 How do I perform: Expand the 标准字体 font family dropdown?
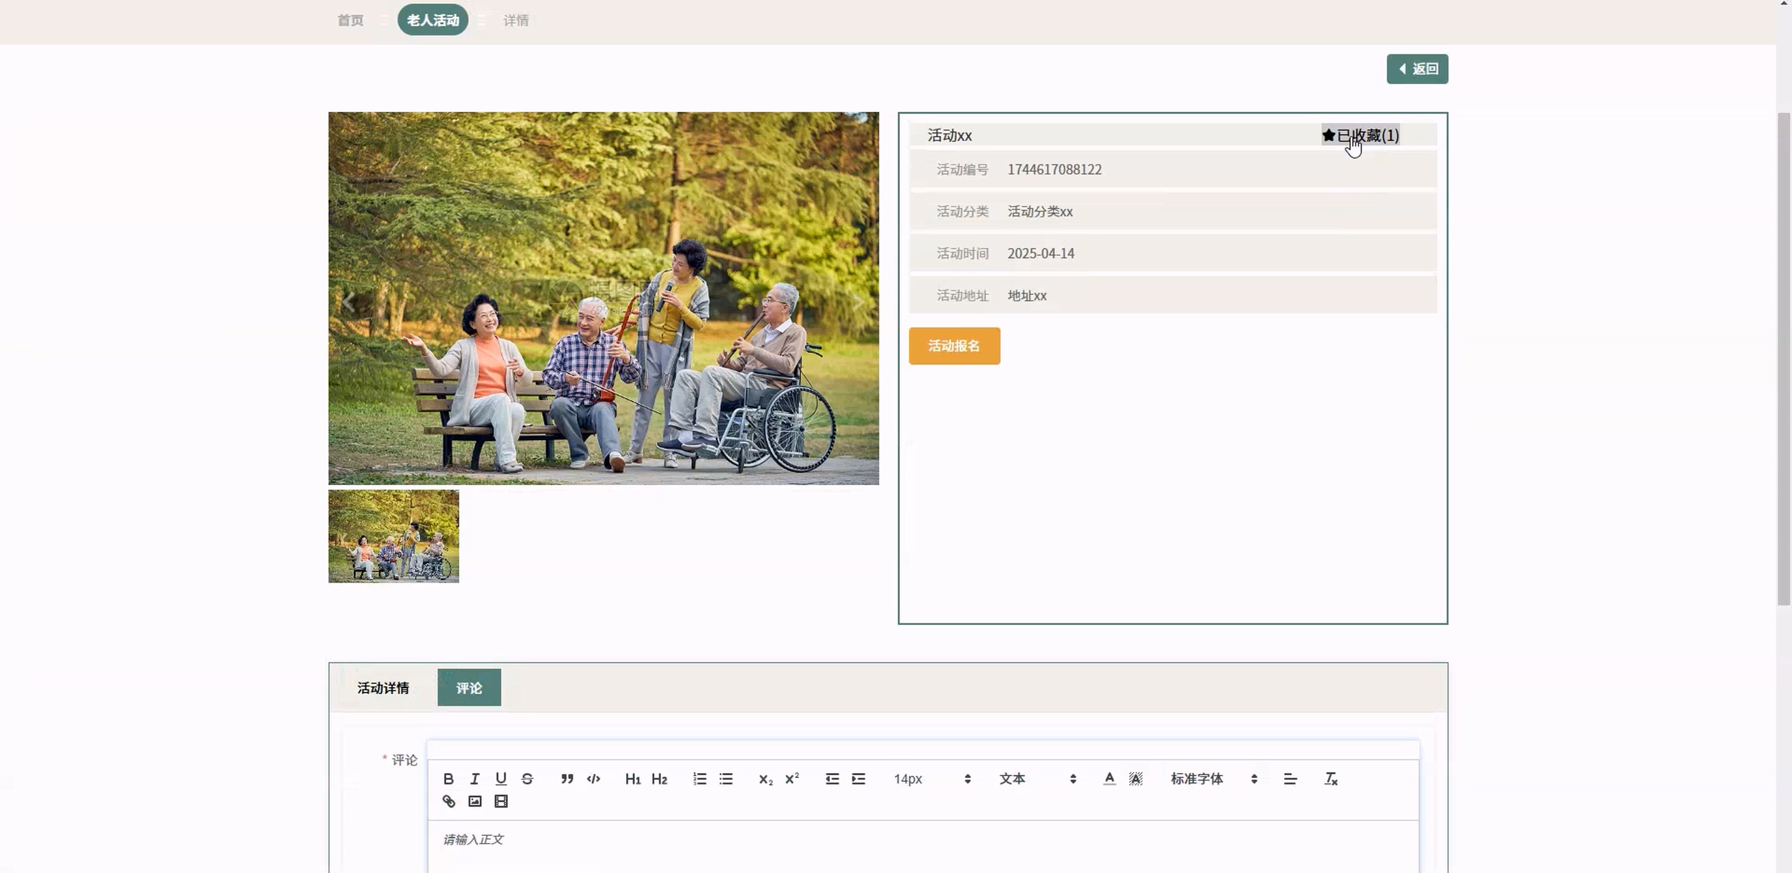tap(1213, 779)
